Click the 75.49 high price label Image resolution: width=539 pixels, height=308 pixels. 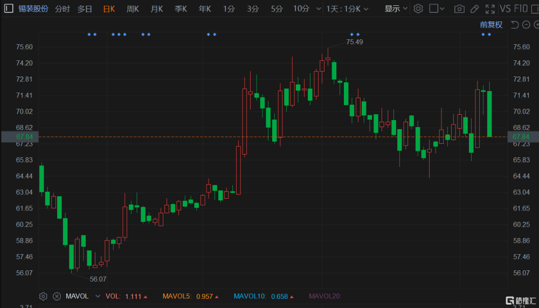(355, 42)
